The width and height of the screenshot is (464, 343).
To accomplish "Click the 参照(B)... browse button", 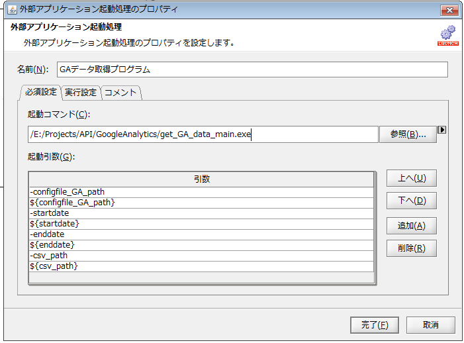I will tap(408, 134).
